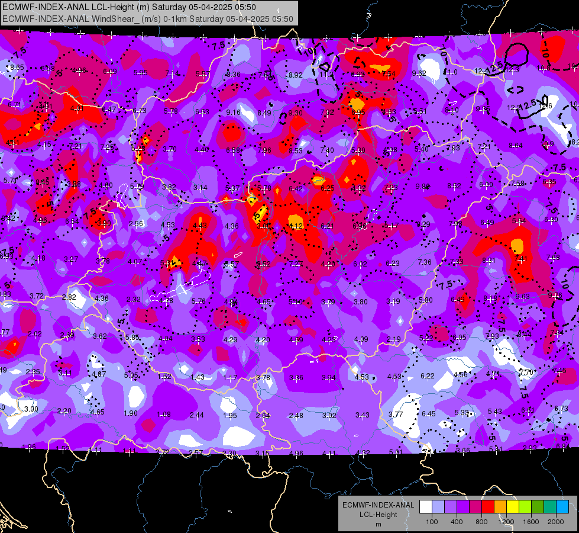Click the wind shear value '3.27'
Viewport: 579px width, 533px height.
[70, 259]
